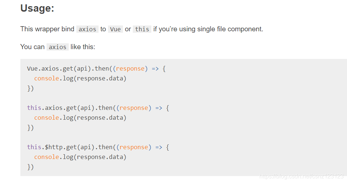
Task: Click the this.axios.get(api) code line
Action: tap(98, 108)
